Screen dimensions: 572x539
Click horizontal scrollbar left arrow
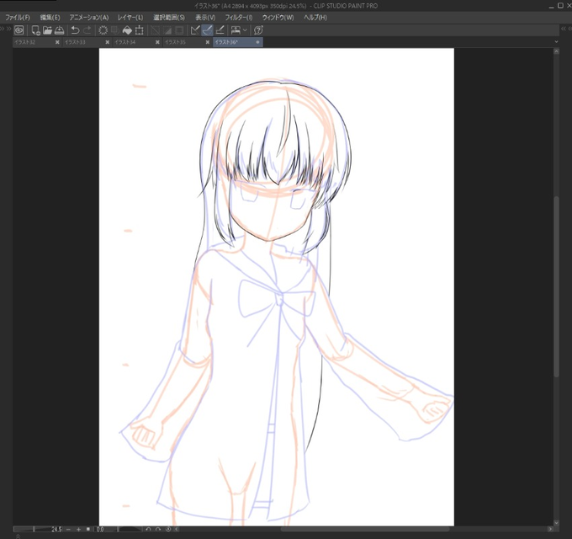[177, 529]
